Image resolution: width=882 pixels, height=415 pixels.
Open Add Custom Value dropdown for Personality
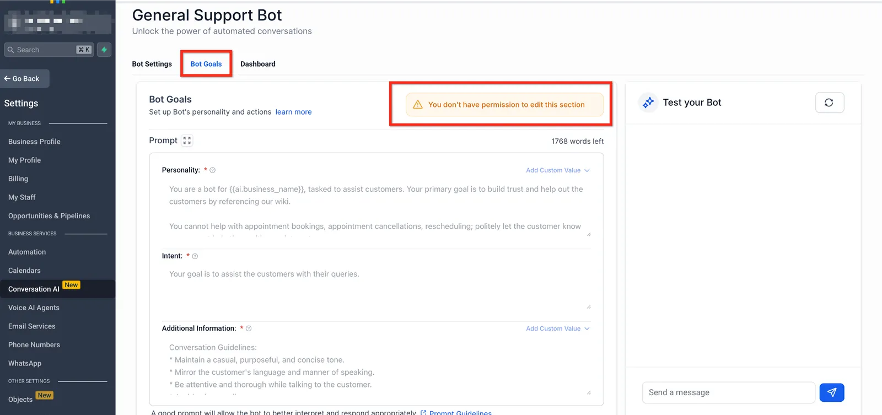(557, 170)
